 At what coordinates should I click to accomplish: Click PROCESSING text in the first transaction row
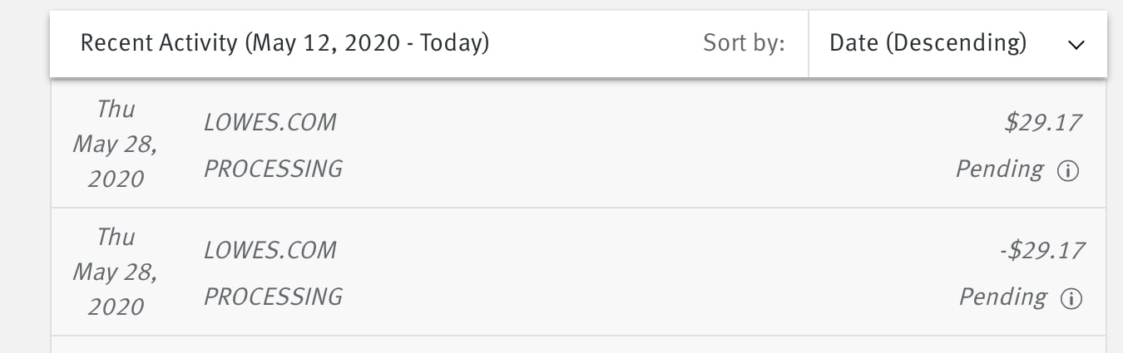coord(273,169)
